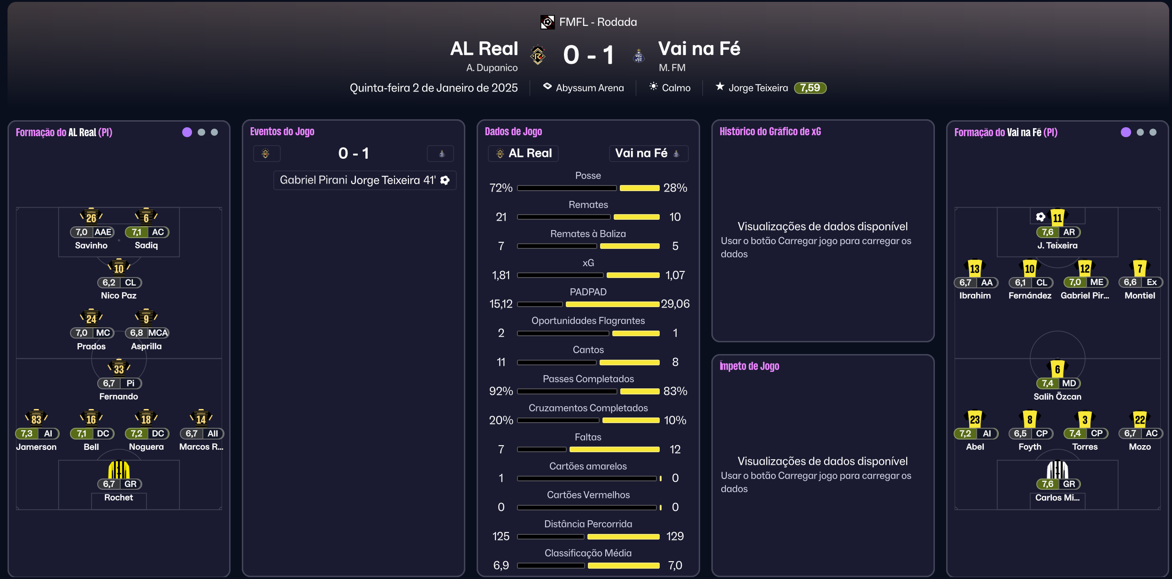
Task: Click the Posse possession bar
Action: [x=588, y=188]
